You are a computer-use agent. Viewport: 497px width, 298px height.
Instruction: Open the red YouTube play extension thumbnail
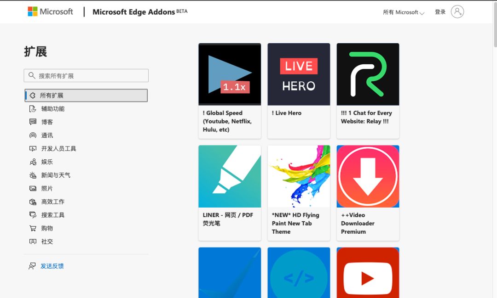[368, 273]
